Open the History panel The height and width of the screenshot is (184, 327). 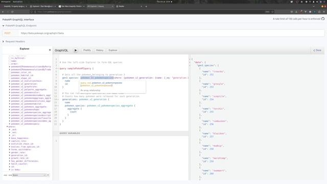(100, 50)
